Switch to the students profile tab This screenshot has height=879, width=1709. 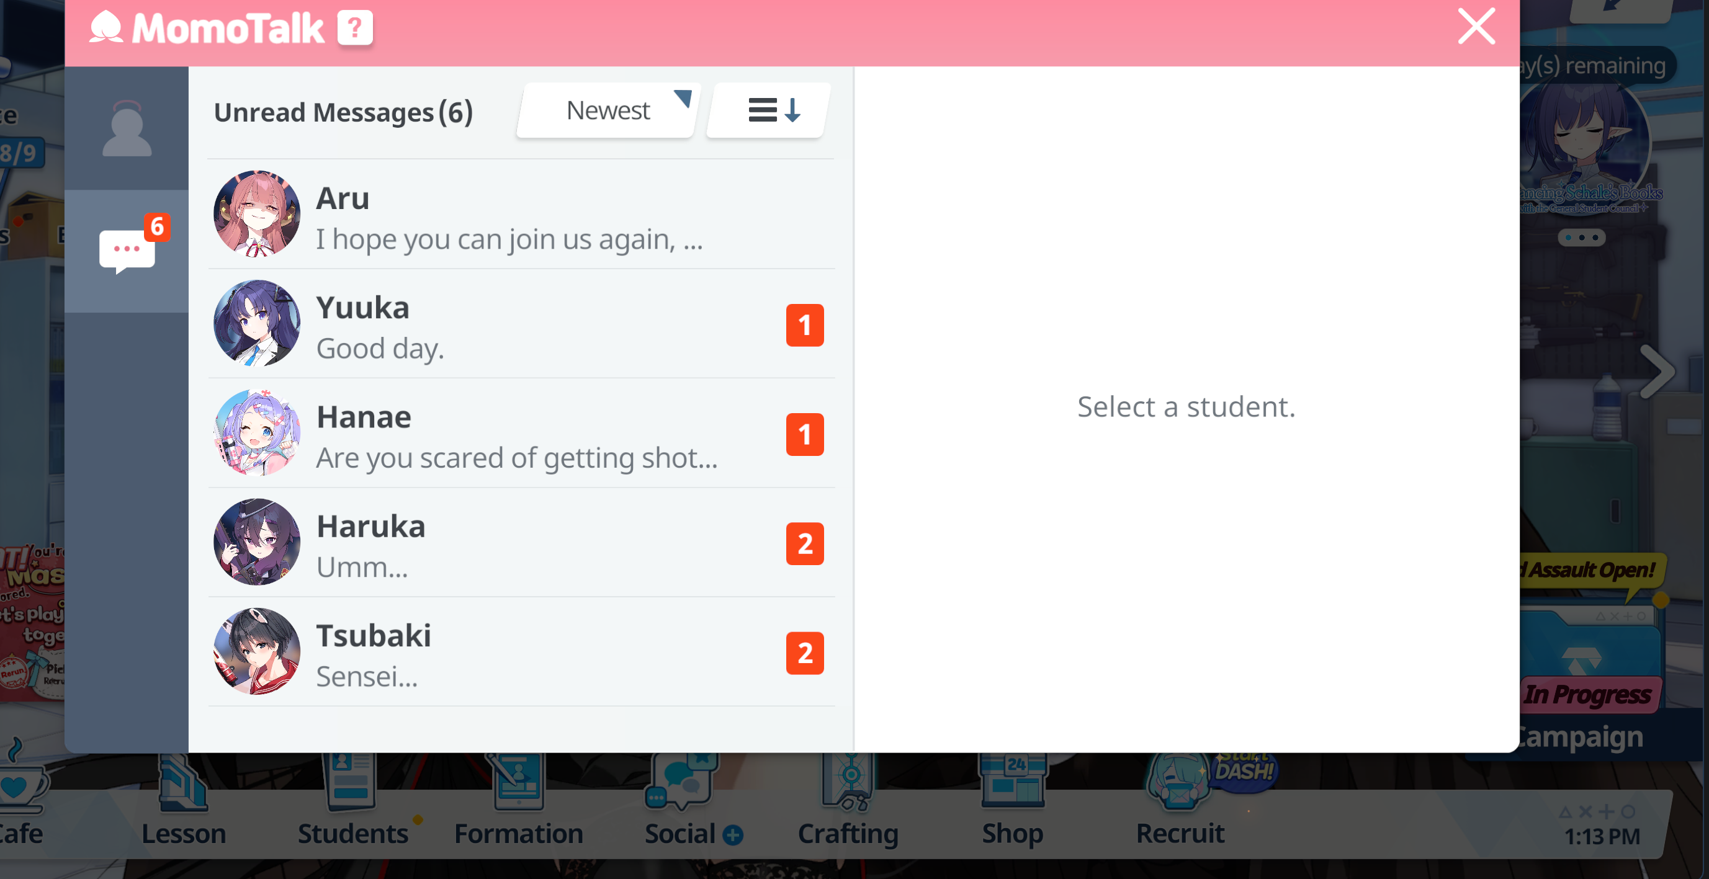click(127, 128)
